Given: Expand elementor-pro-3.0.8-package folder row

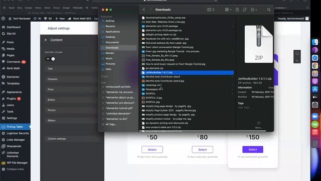Looking at the screenshot, I should coord(232,26).
